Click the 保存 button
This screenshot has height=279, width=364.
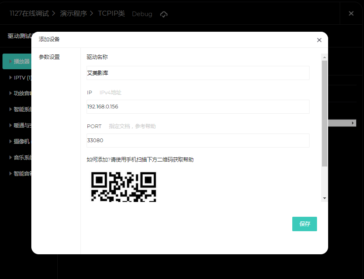[304, 224]
